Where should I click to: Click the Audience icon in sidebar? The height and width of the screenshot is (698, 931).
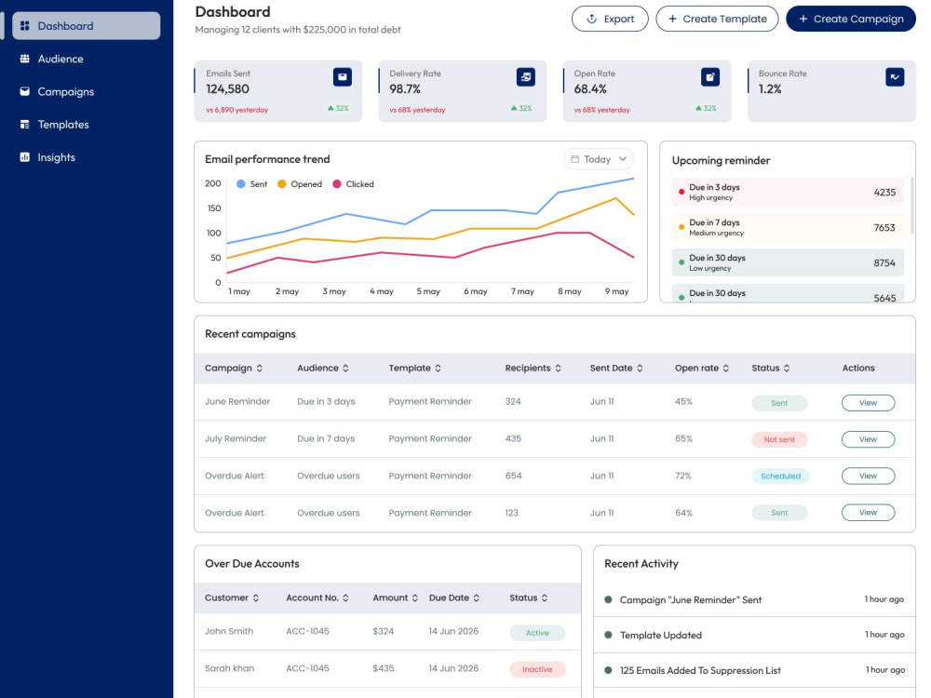point(24,59)
